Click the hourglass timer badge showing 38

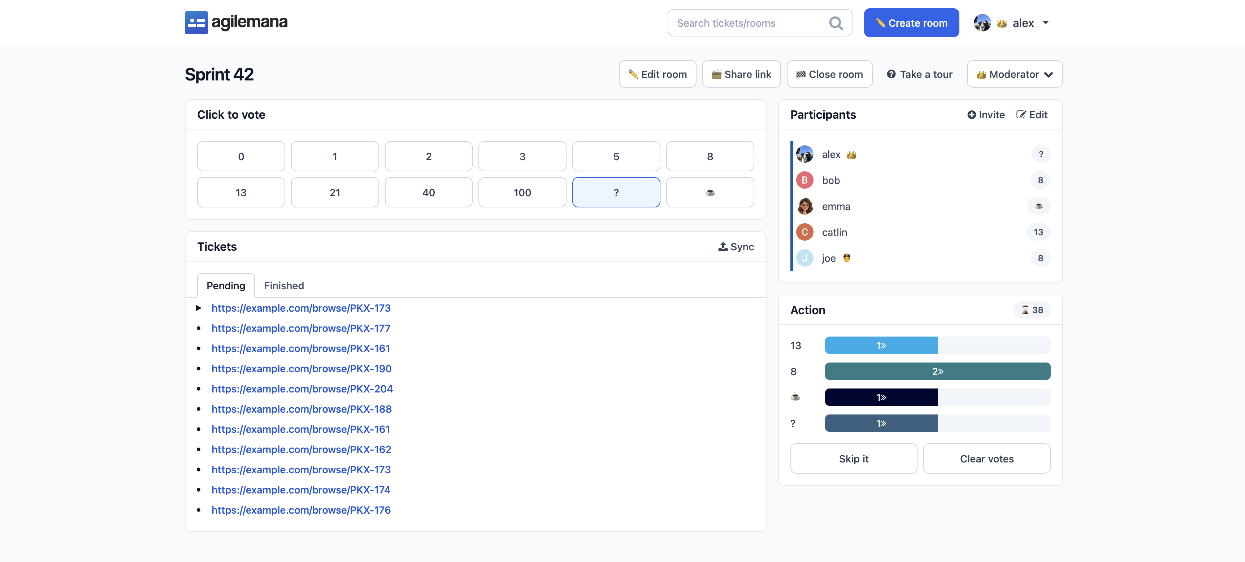coord(1032,310)
